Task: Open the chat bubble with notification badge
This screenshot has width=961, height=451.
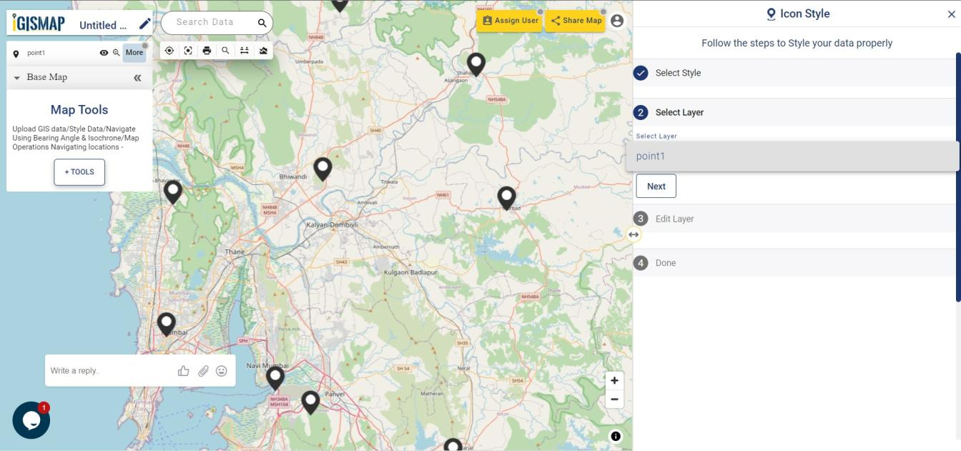Action: pyautogui.click(x=31, y=420)
